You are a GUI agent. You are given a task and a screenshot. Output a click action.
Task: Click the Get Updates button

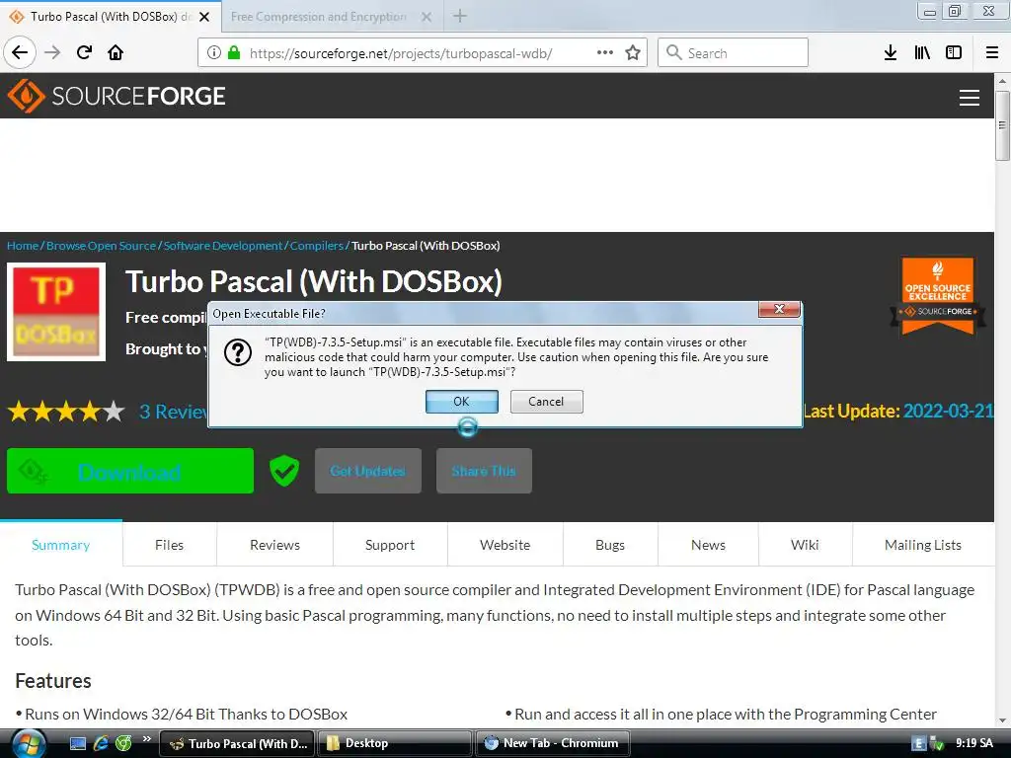tap(368, 471)
